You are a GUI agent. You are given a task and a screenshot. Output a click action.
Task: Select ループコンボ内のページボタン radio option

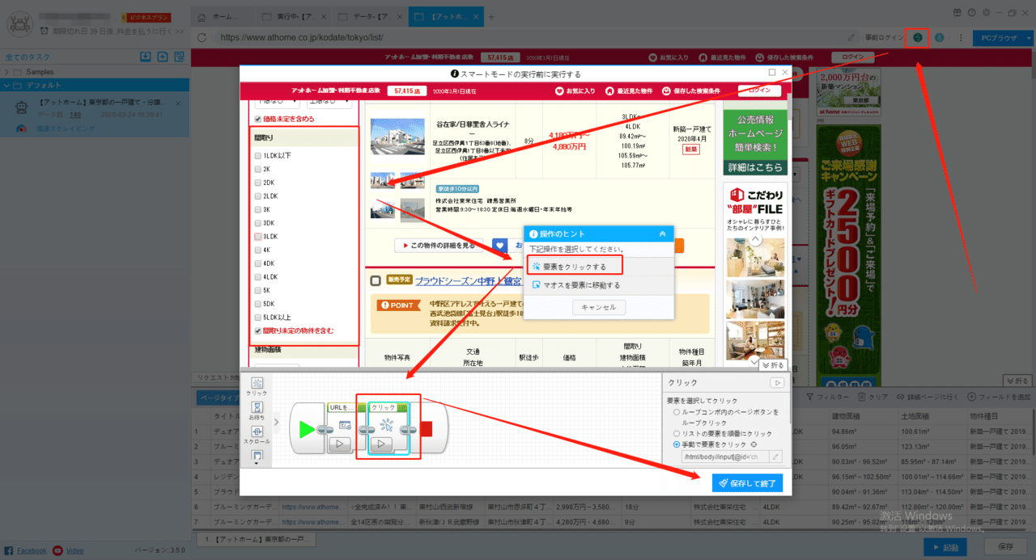(x=677, y=412)
